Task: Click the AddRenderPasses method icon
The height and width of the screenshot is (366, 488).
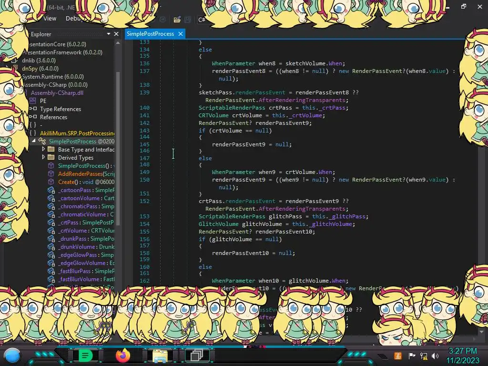Action: [51, 173]
